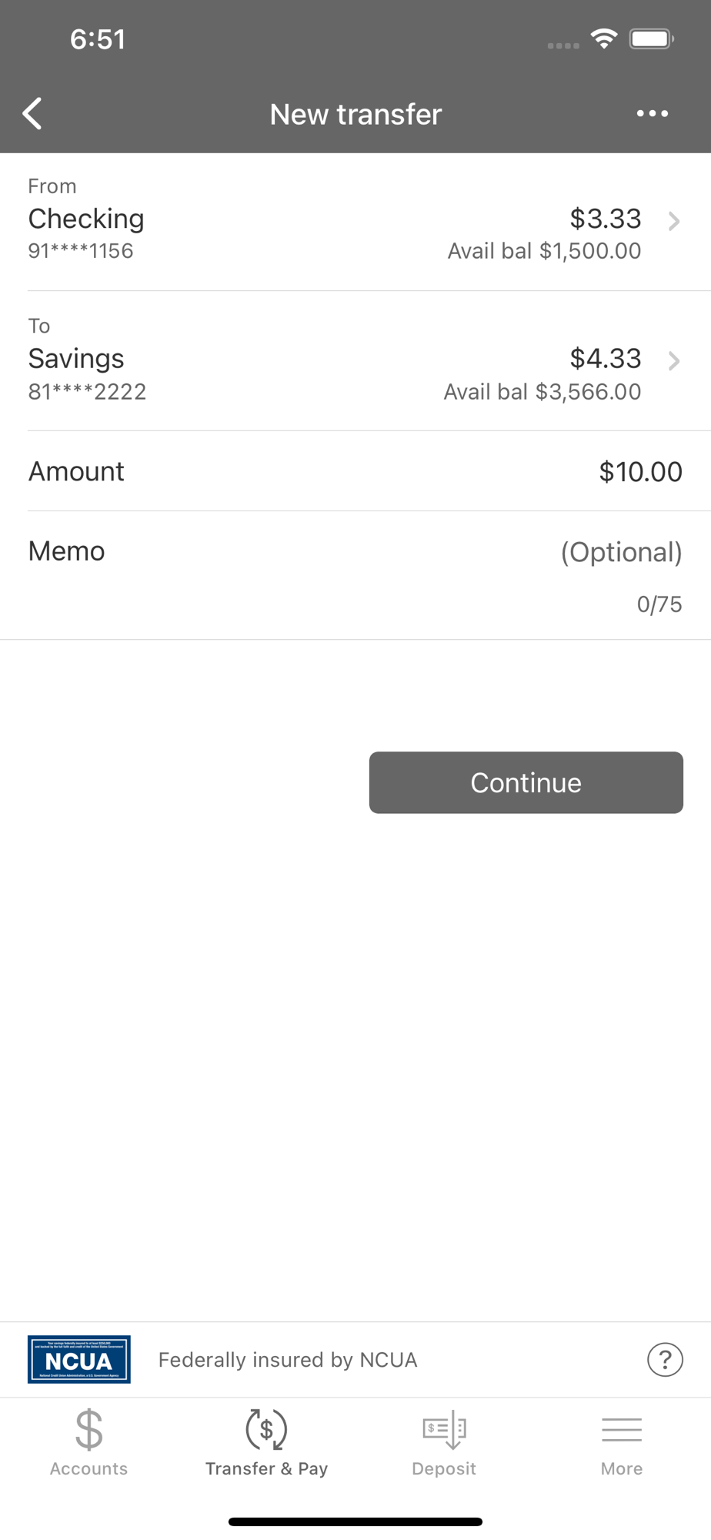
Task: Tap the iOS home indicator bar
Action: tap(355, 1522)
